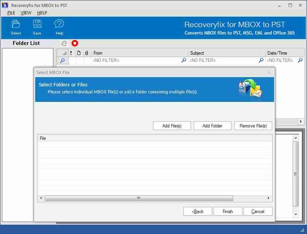Click the red stop icon

(75, 43)
